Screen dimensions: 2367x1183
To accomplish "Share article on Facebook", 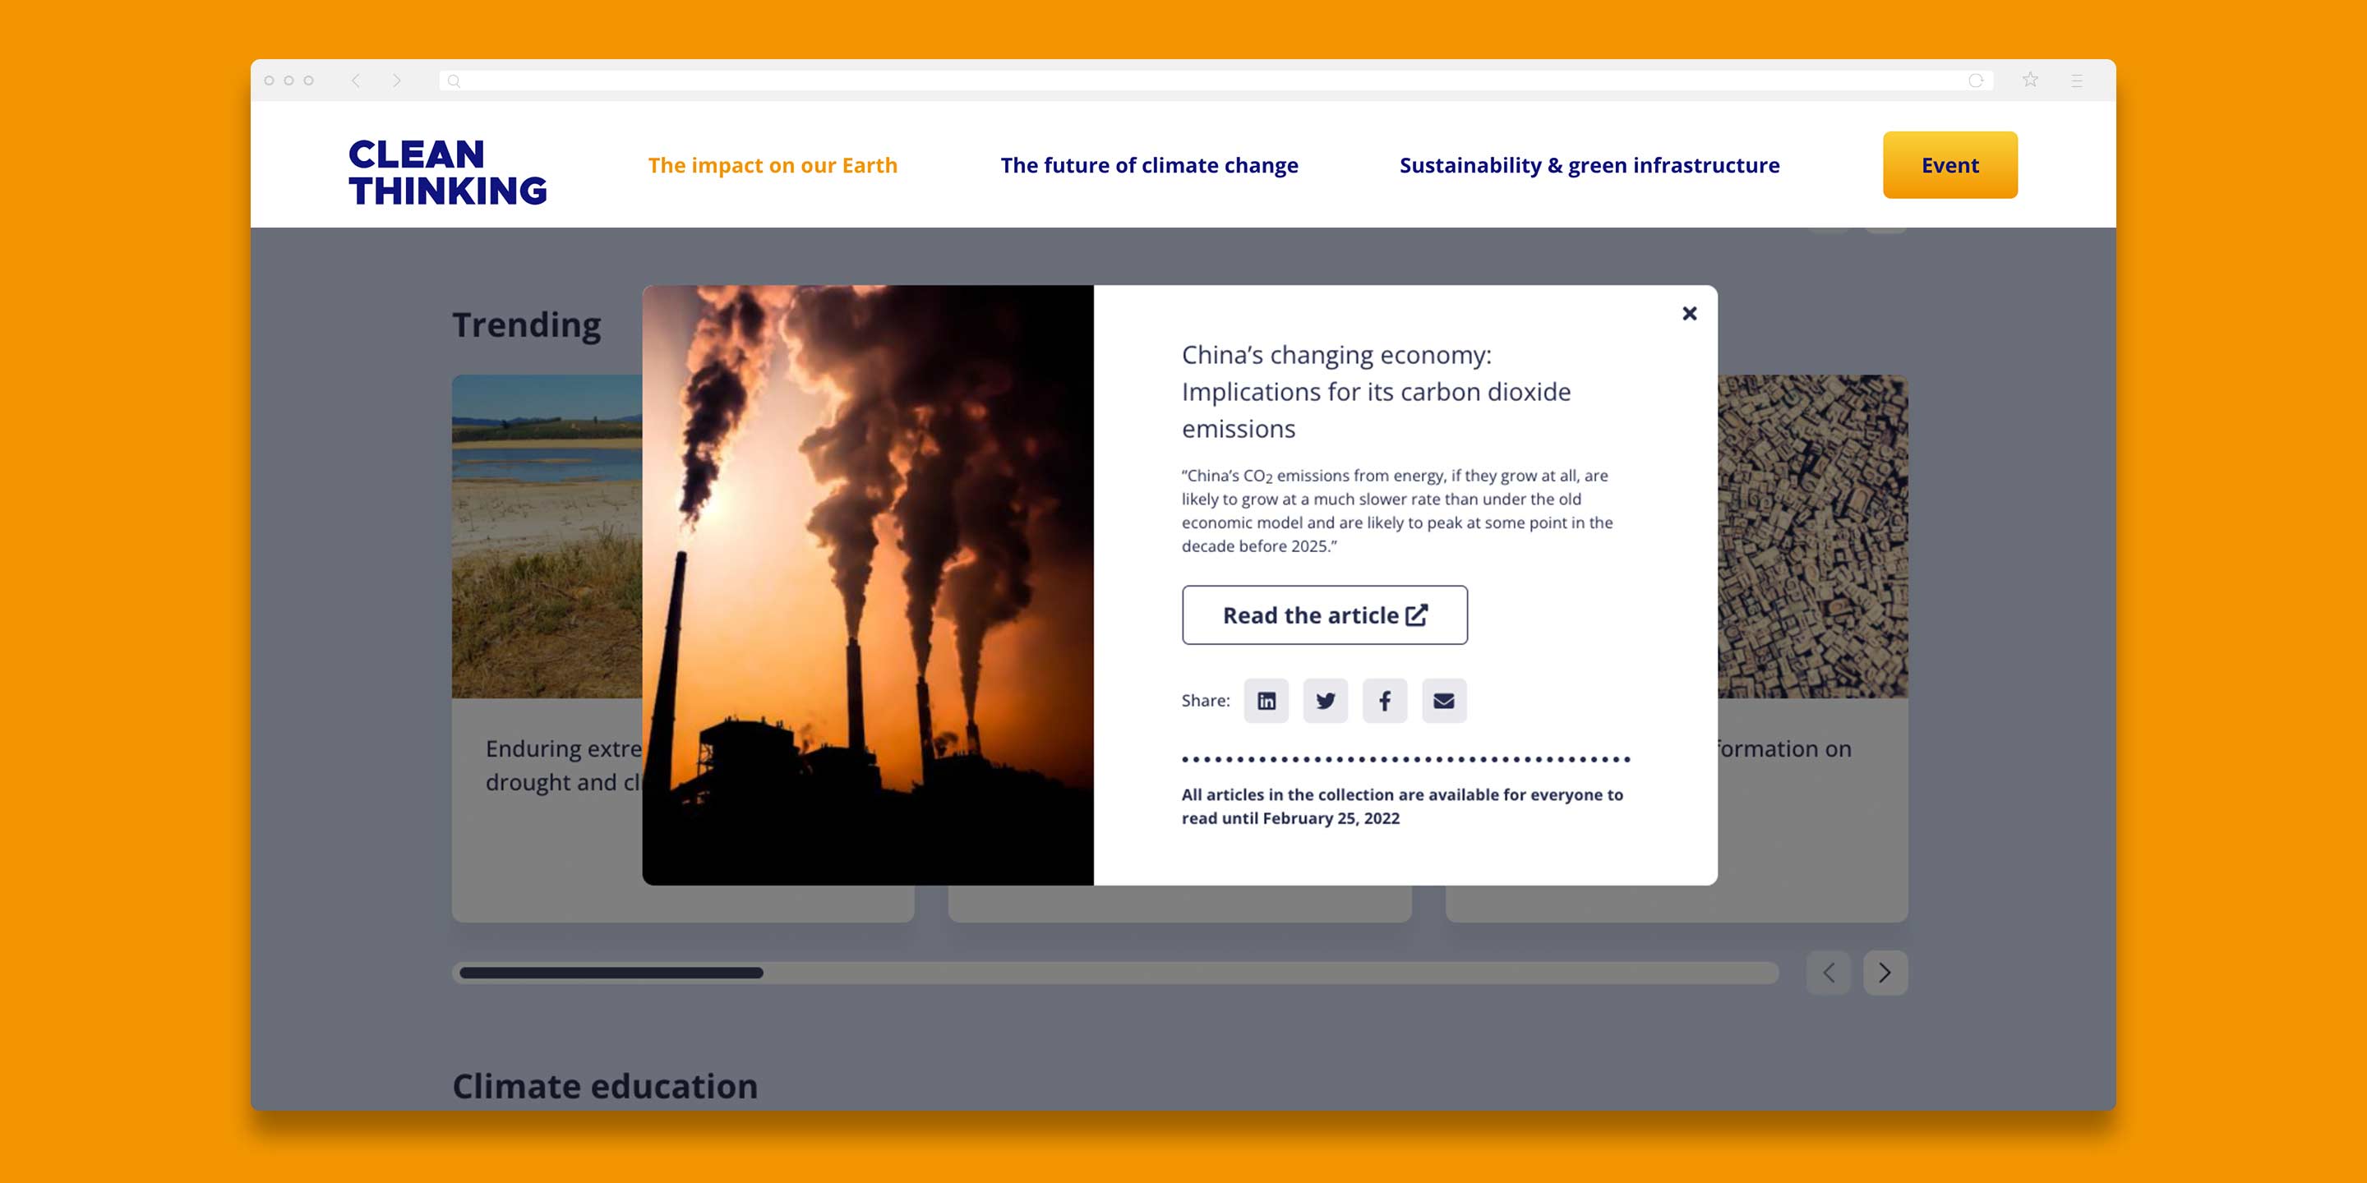I will coord(1385,701).
